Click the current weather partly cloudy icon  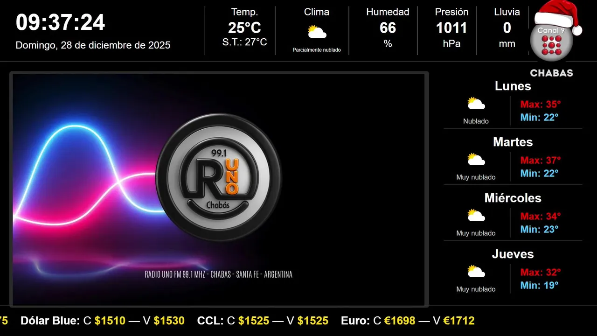click(317, 32)
